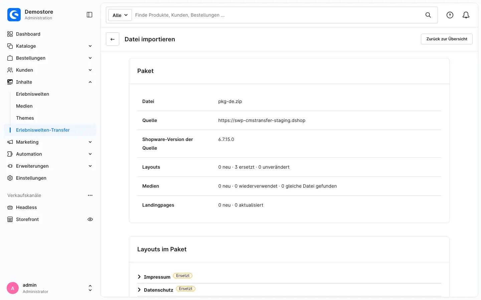Go back using the arrow button
The width and height of the screenshot is (481, 300).
coord(113,39)
